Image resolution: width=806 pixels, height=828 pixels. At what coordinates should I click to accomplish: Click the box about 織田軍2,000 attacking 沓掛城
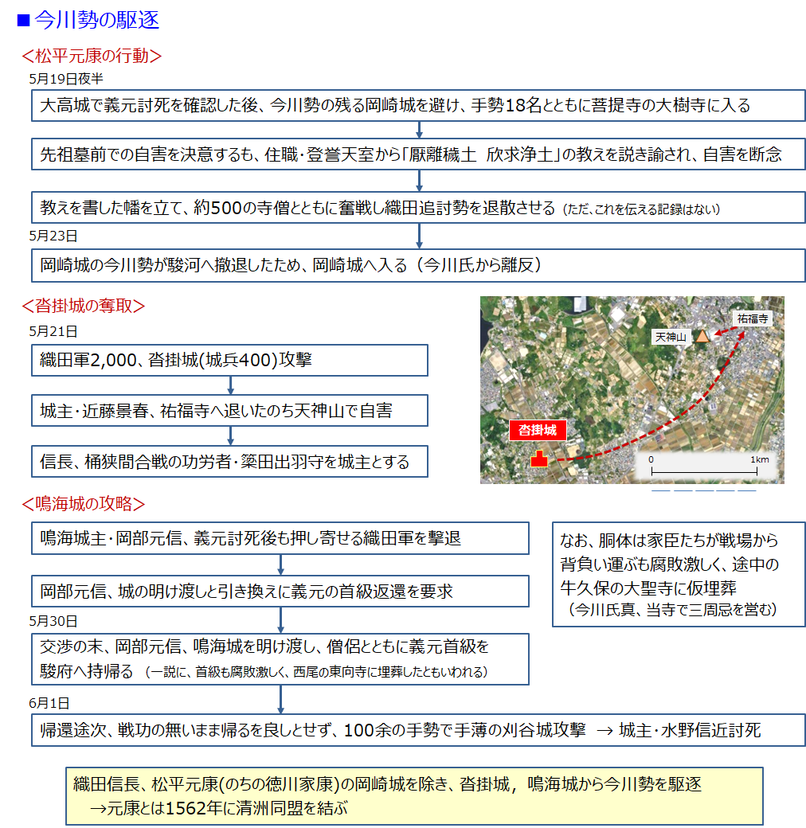coord(229,360)
